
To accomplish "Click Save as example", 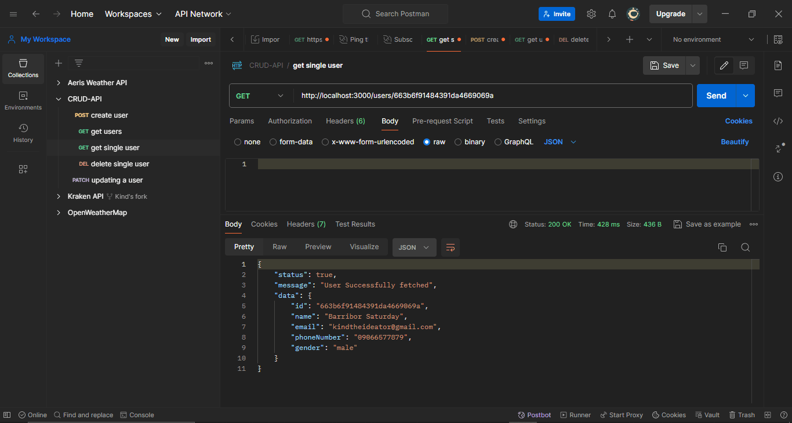I will pos(707,224).
